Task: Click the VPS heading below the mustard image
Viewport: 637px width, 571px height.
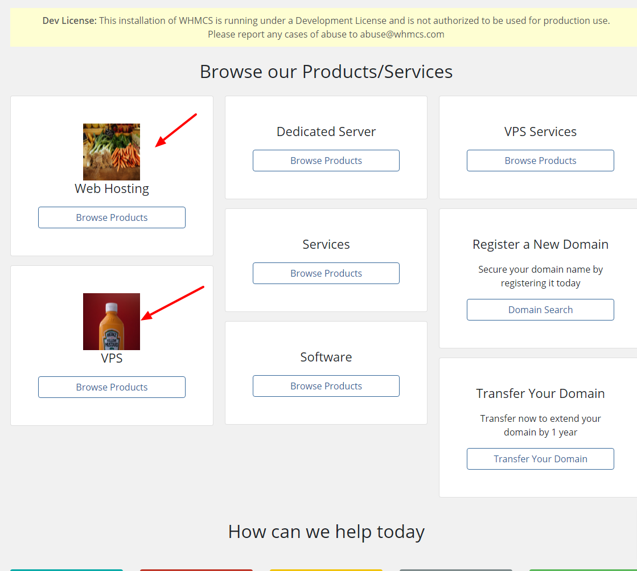Action: (x=112, y=358)
